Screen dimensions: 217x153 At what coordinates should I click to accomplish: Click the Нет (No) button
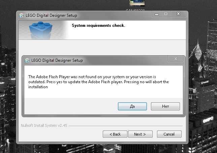[165, 106]
